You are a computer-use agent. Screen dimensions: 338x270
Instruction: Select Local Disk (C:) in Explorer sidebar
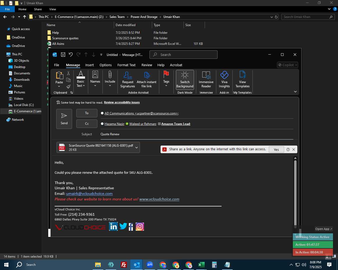(x=24, y=105)
